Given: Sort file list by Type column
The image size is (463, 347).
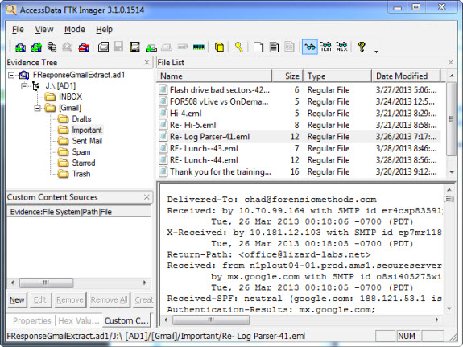Looking at the screenshot, I should (337, 76).
